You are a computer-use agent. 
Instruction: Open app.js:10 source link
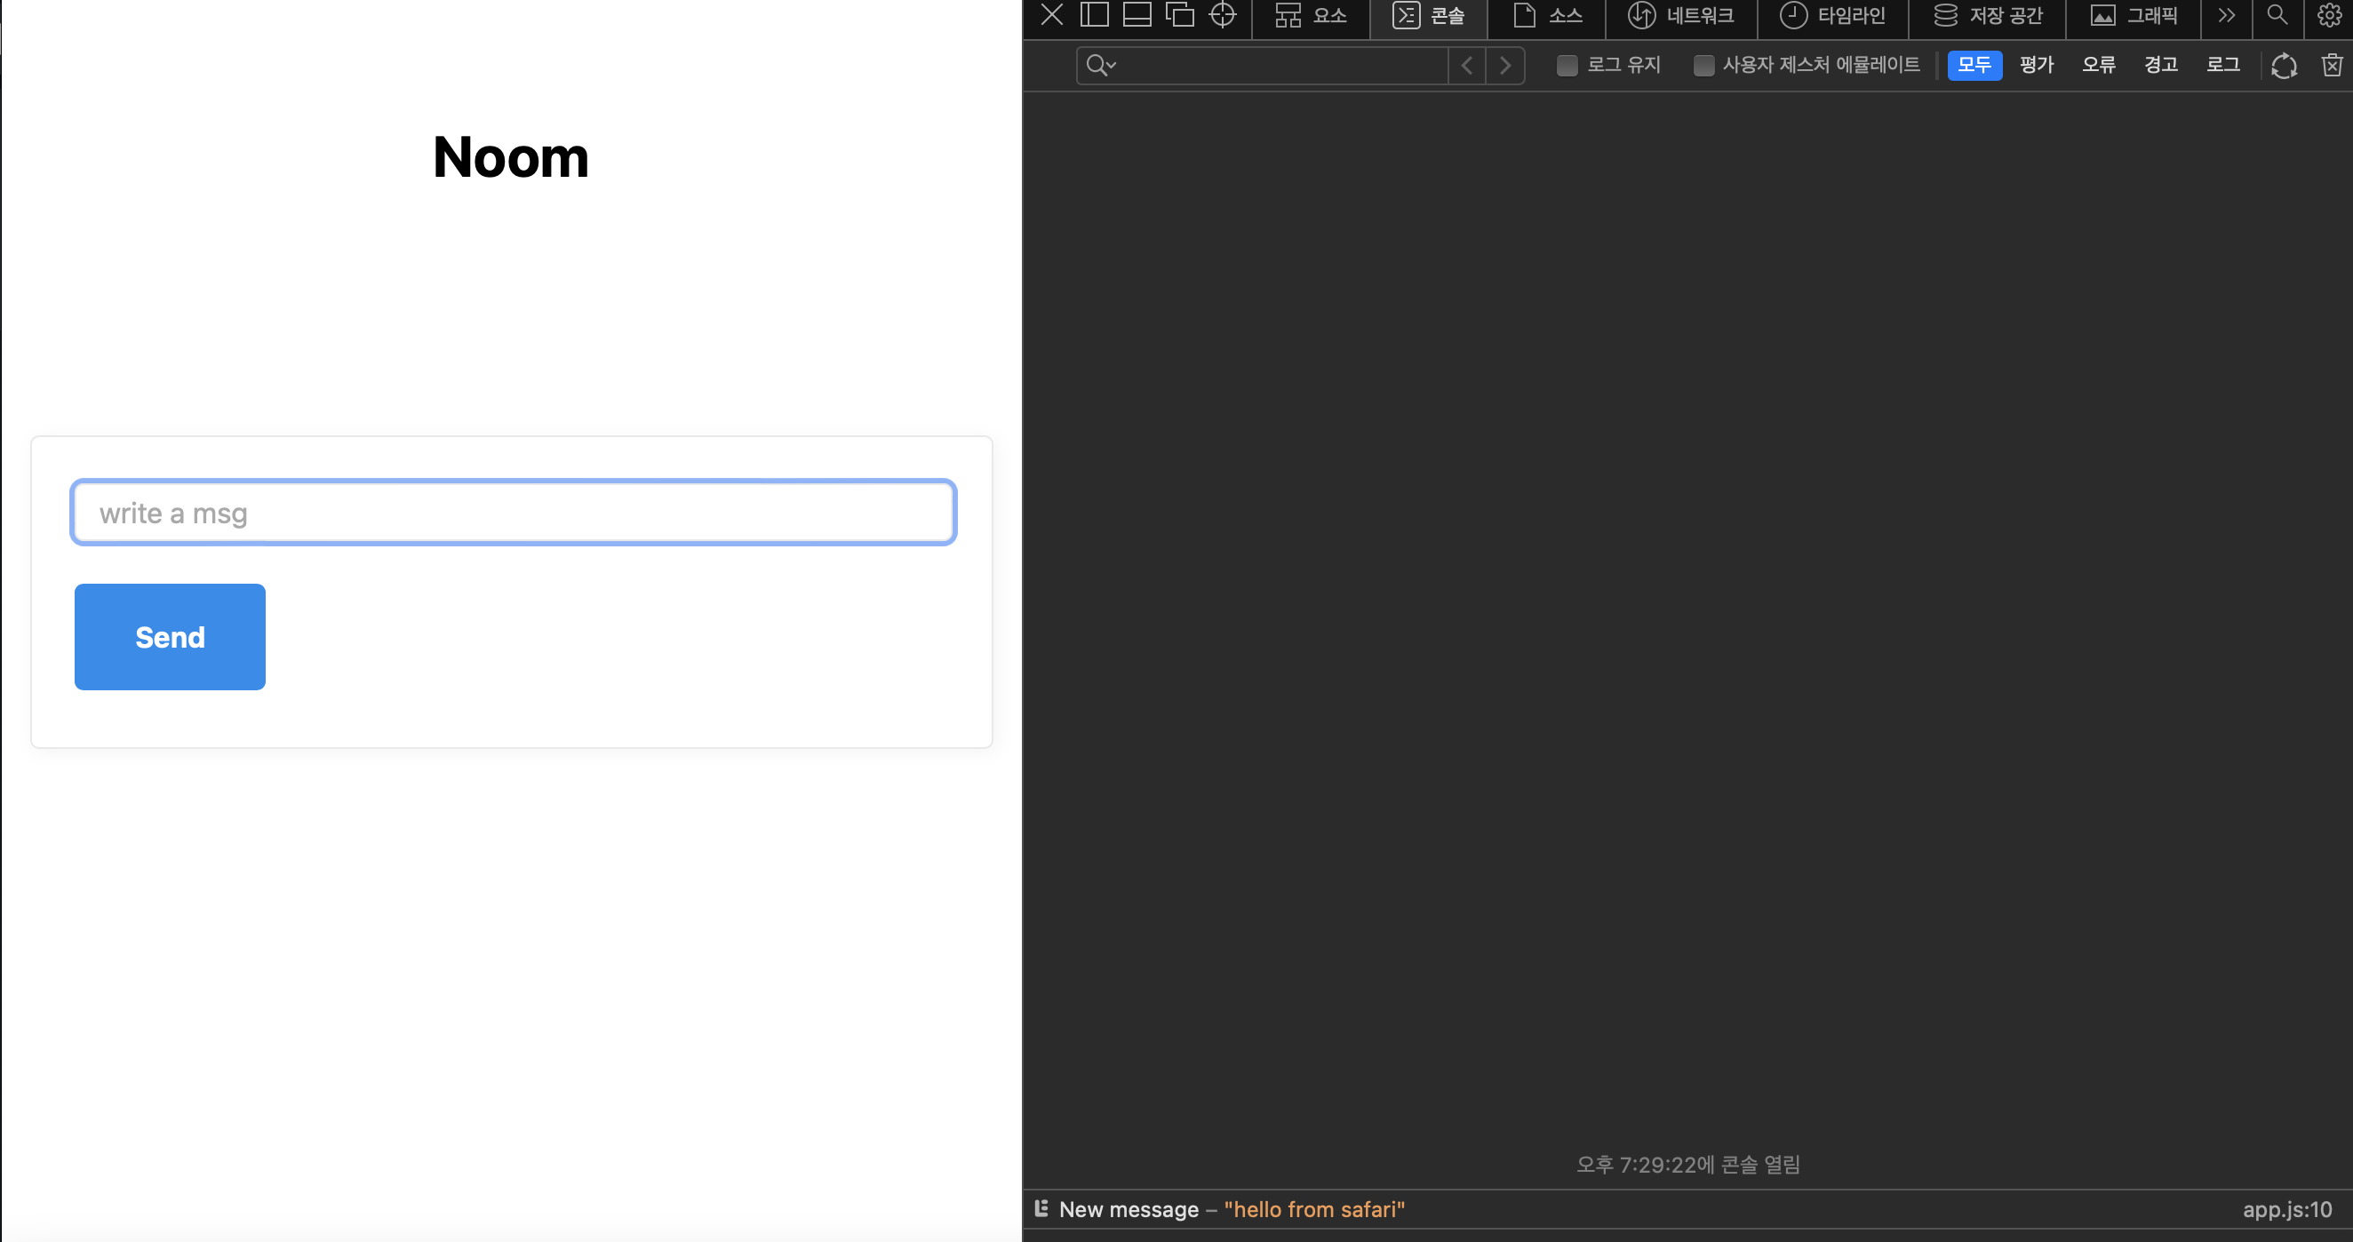(x=2286, y=1209)
